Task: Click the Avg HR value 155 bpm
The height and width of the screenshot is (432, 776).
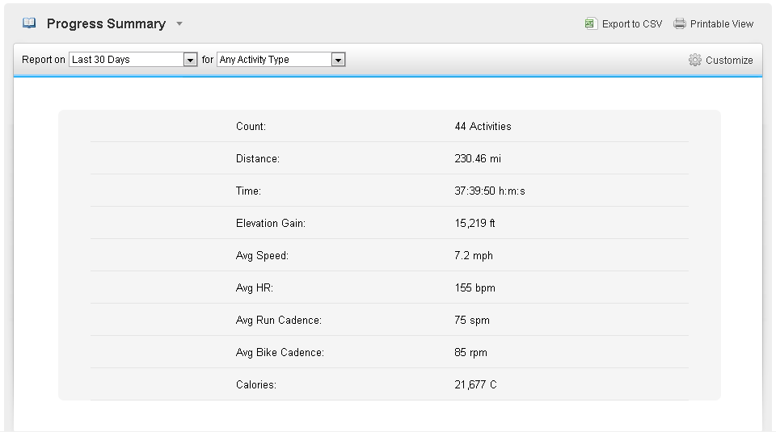Action: (x=474, y=287)
